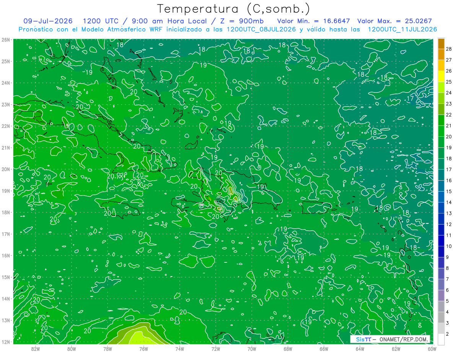The image size is (459, 354).
Task: Click colorbar value label "2"
Action: (x=448, y=334)
